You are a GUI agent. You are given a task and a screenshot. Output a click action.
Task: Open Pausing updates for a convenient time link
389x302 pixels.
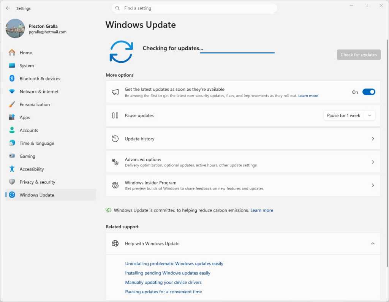163,292
